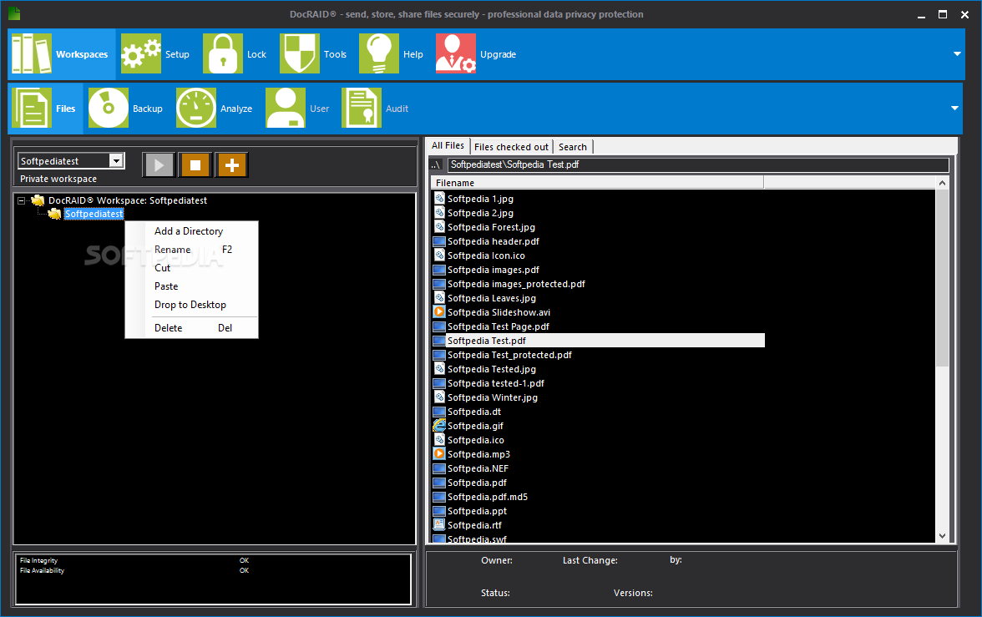
Task: Open the Softpediatest workspace dropdown
Action: tap(116, 161)
